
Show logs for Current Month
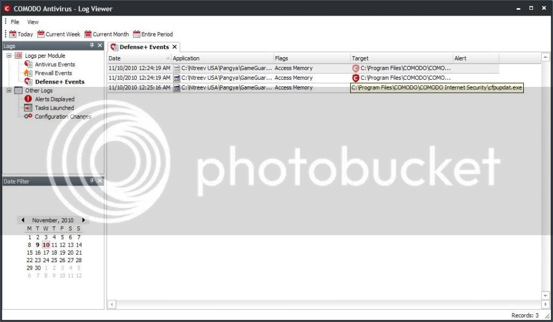click(x=106, y=34)
